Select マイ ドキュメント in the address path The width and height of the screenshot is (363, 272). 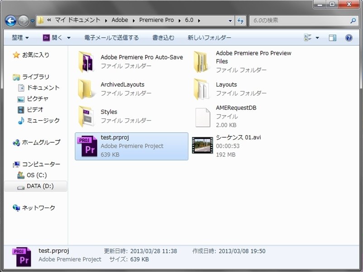(x=77, y=20)
